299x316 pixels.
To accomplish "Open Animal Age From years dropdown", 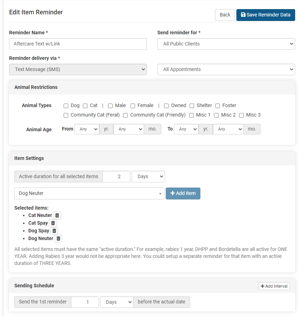I will [x=87, y=129].
